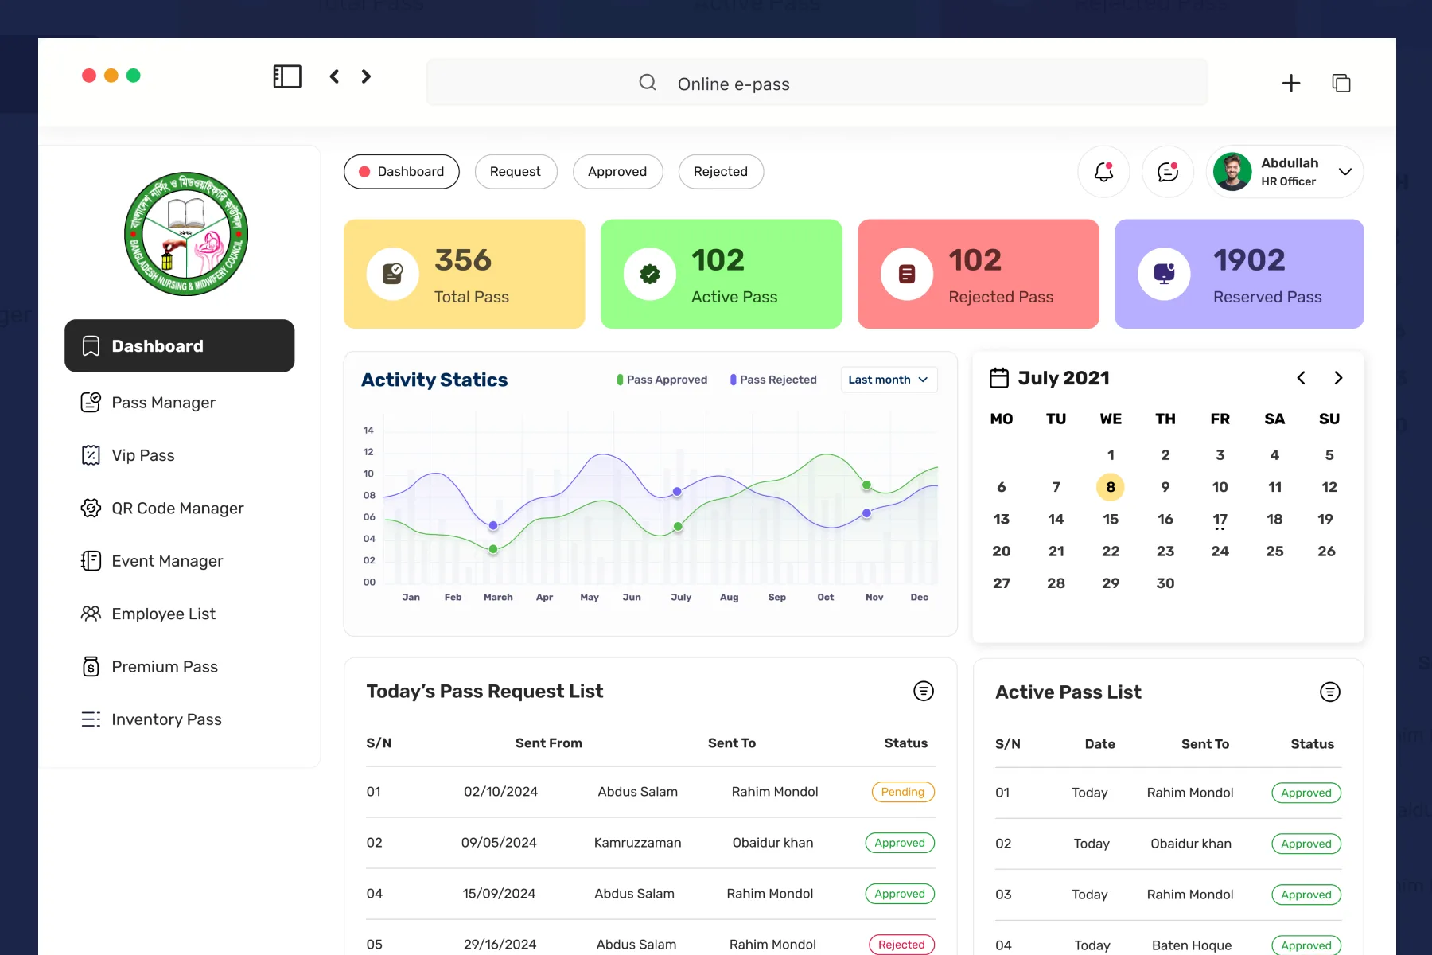Open Pass Manager in the sidebar
This screenshot has height=955, width=1432.
coord(163,403)
